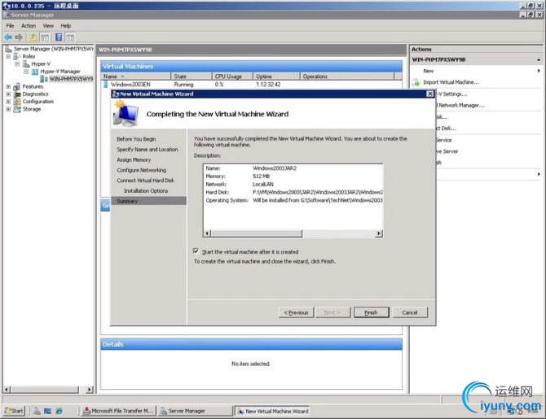
Task: Click the Server Manager quick launch icon
Action: click(37, 411)
